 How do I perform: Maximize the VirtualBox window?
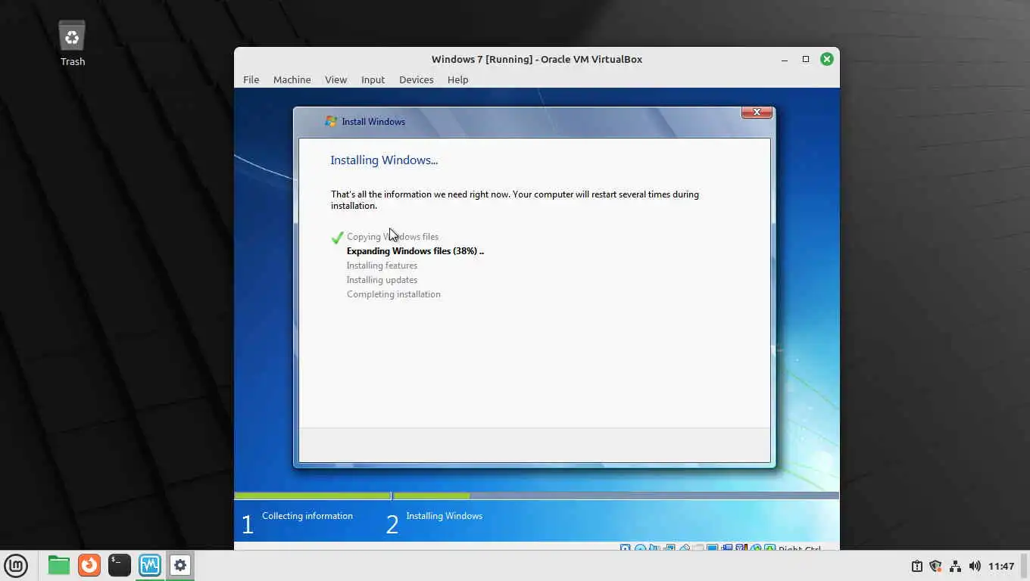pos(806,59)
